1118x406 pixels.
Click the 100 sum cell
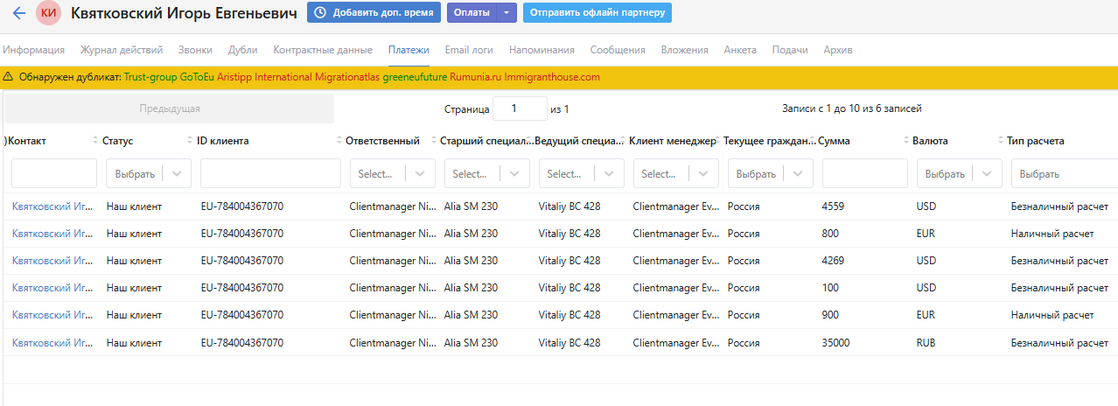[830, 288]
